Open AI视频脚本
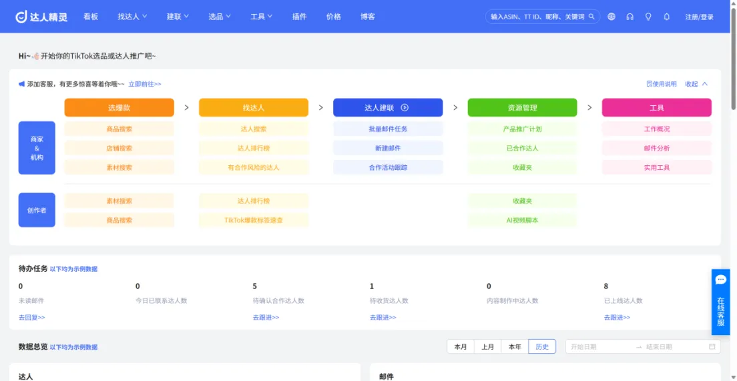Image resolution: width=737 pixels, height=381 pixels. [x=522, y=220]
